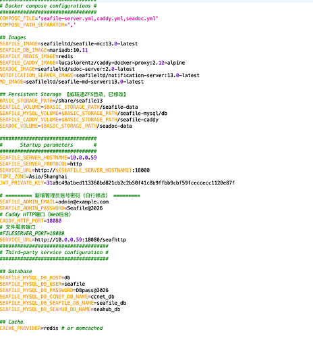The image size is (313, 338).
Task: Click the CADDY_HTTP_PORT=18080 line
Action: [30, 220]
